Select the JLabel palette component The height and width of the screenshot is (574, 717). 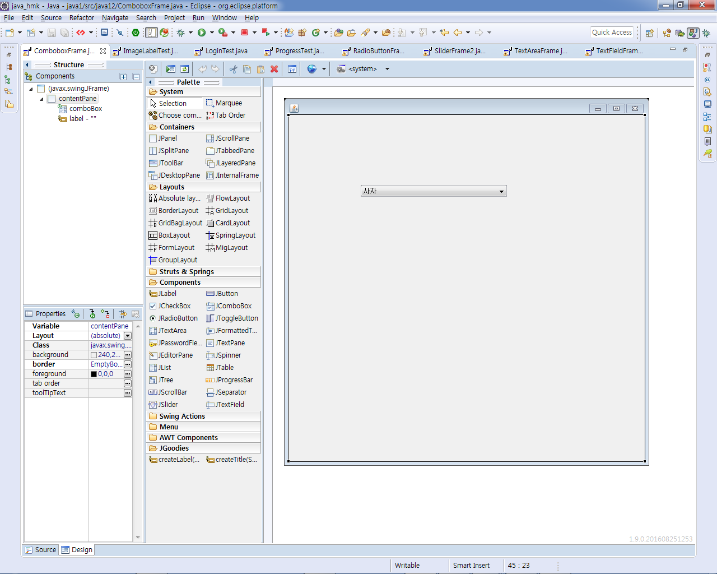tap(163, 294)
